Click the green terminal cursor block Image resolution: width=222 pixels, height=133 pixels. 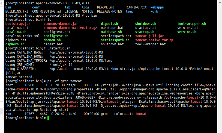(49, 118)
